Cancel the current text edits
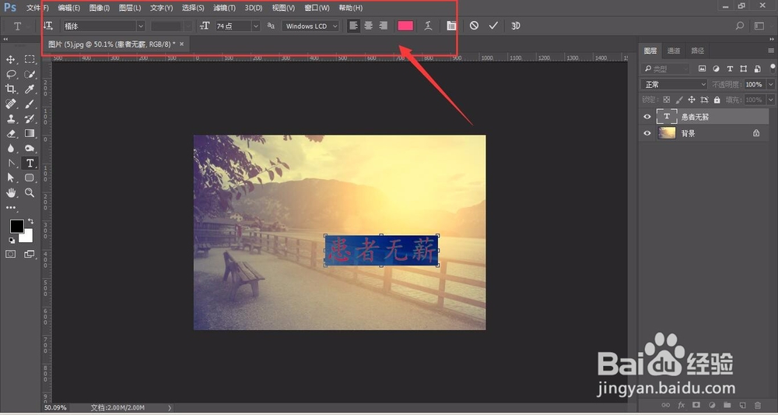The height and width of the screenshot is (415, 778). click(474, 26)
